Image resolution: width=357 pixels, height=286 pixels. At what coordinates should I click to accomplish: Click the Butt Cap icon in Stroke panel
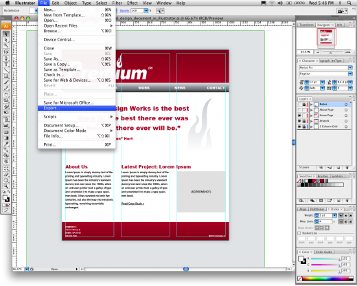[x=341, y=215]
